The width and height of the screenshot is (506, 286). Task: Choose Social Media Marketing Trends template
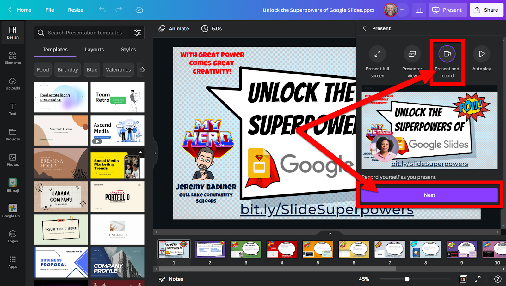pyautogui.click(x=118, y=164)
